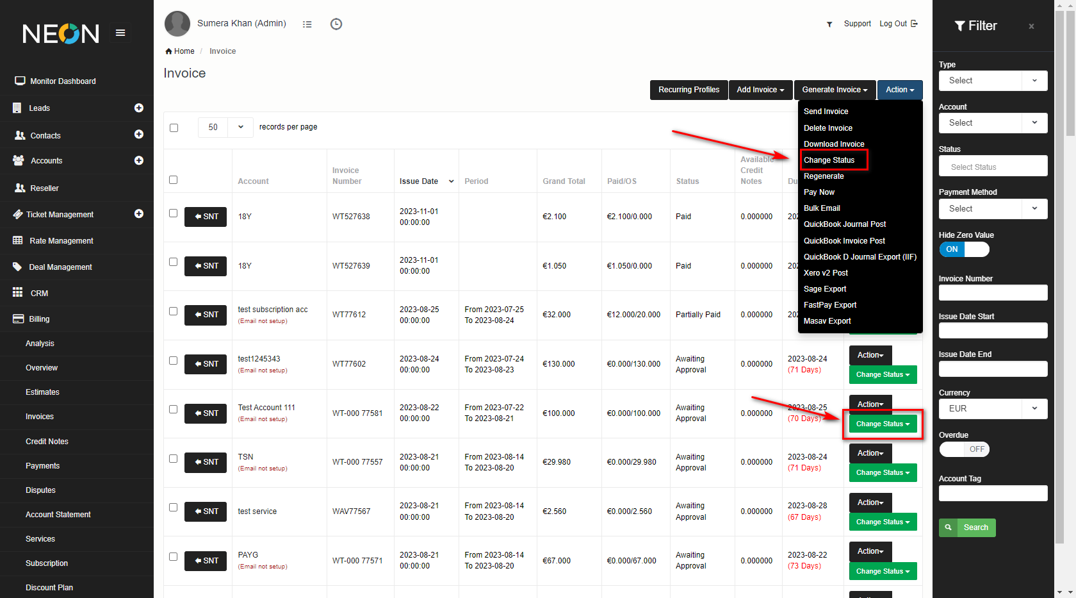This screenshot has width=1076, height=598.
Task: Enable the Overdue toggle switch
Action: (964, 449)
